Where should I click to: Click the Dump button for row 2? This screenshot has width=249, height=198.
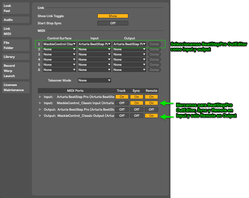(x=154, y=49)
